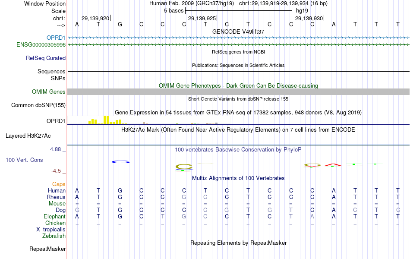The height and width of the screenshot is (259, 410).
Task: Select the X_tropicalis species label
Action: pos(51,230)
